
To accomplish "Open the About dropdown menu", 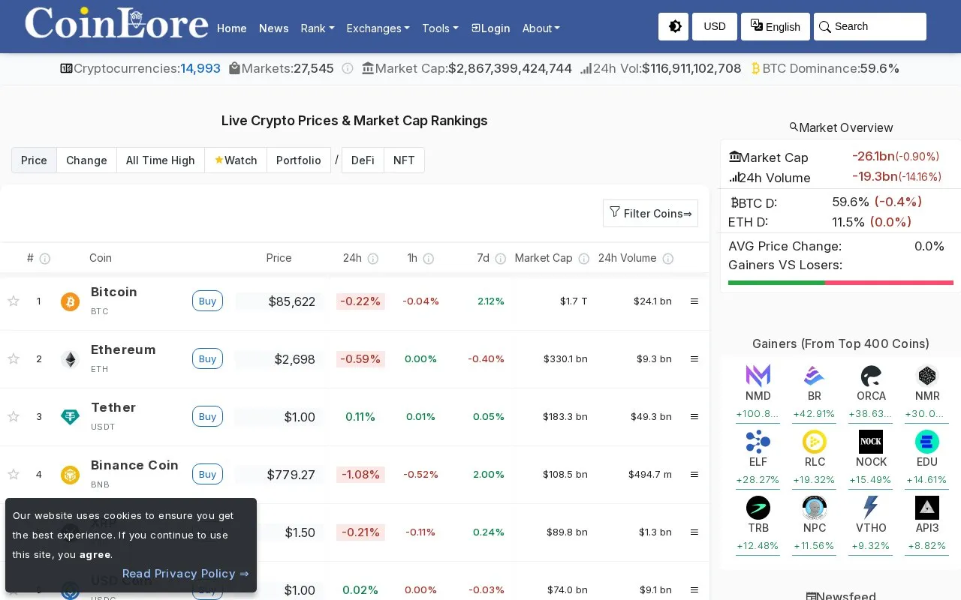I will pos(541,28).
